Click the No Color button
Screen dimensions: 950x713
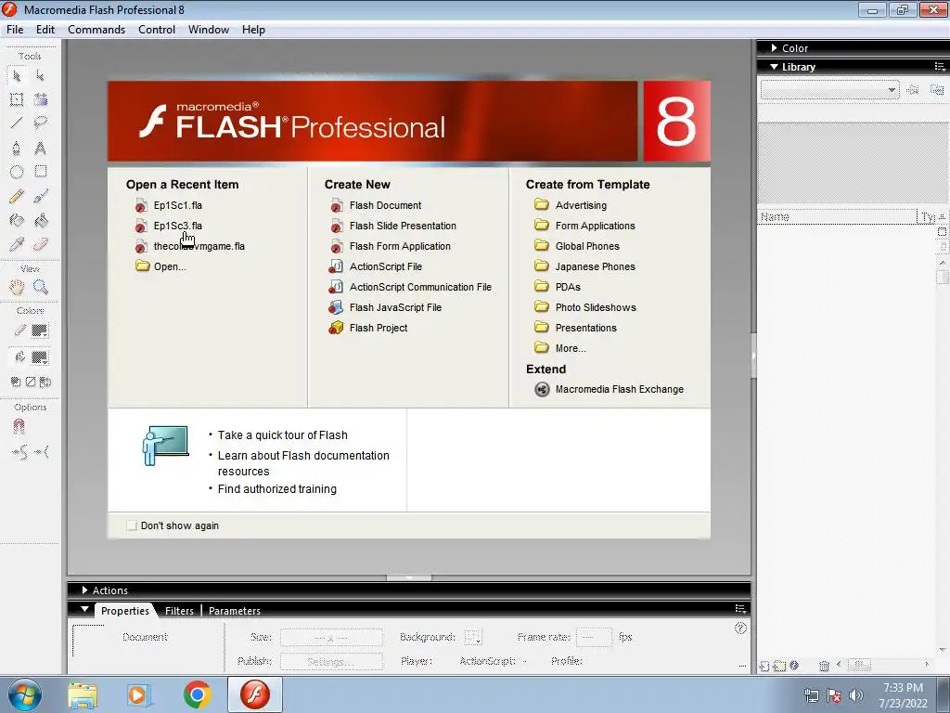pos(31,382)
